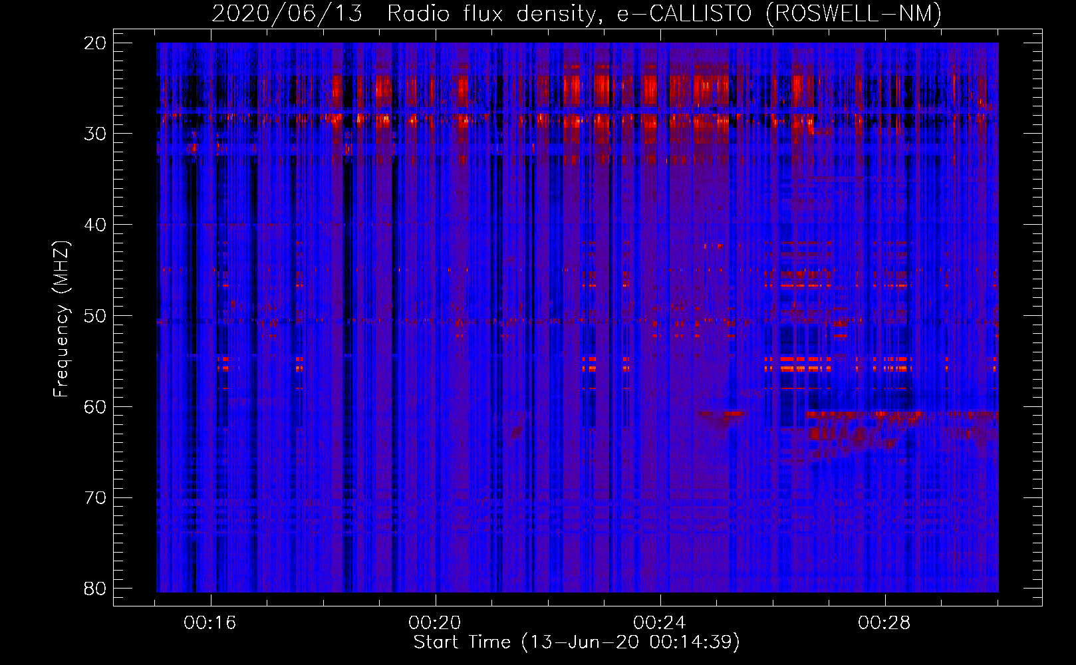Click the 'Start Time (13-Jun-20 00:14:39)' axis label
This screenshot has width=1076, height=665.
point(577,642)
